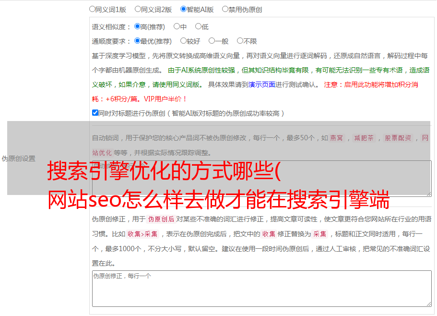The image size is (437, 316).
Task: Click the 伪原创后 highlighted tag
Action: click(161, 219)
